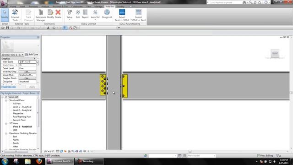
Task: Click Import SDS/2 to Revit
Action: (138, 15)
